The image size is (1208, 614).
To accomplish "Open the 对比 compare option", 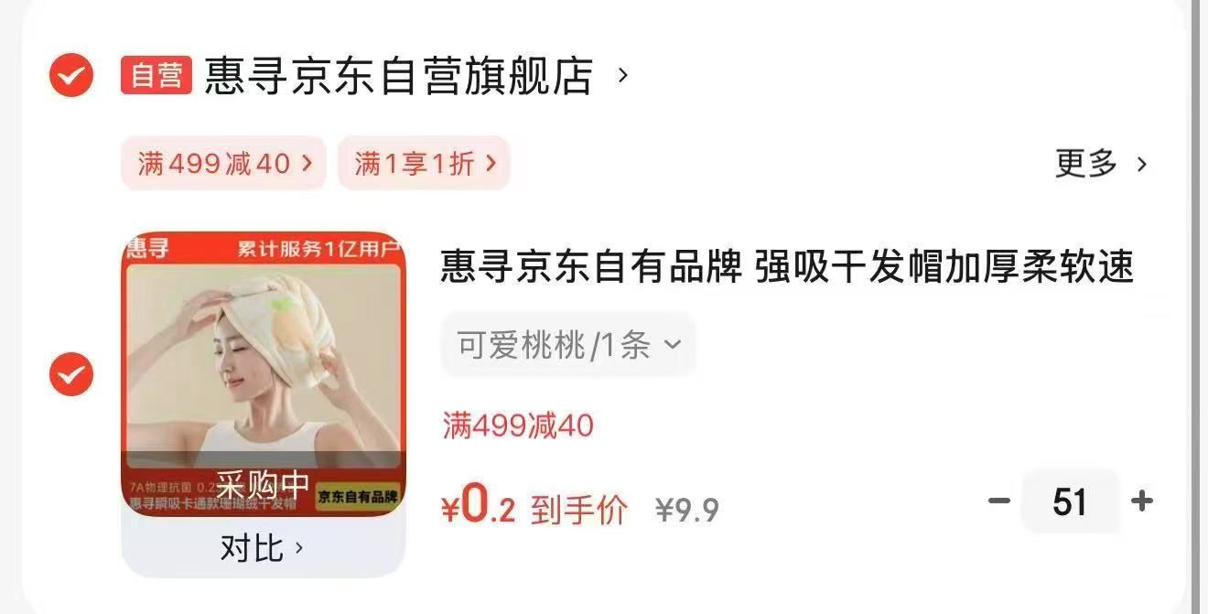I will tap(263, 548).
